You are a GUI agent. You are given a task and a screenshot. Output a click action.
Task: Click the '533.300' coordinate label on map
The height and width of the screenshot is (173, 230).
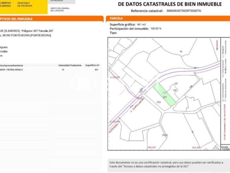tap(196, 147)
